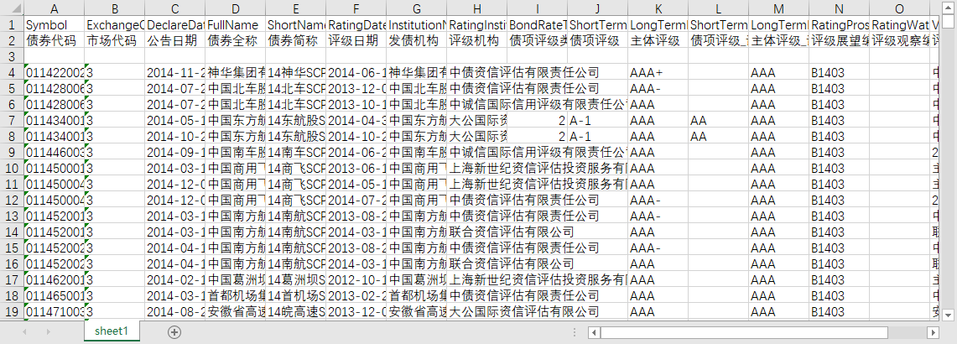Click the "评级机构" cell

click(x=477, y=41)
